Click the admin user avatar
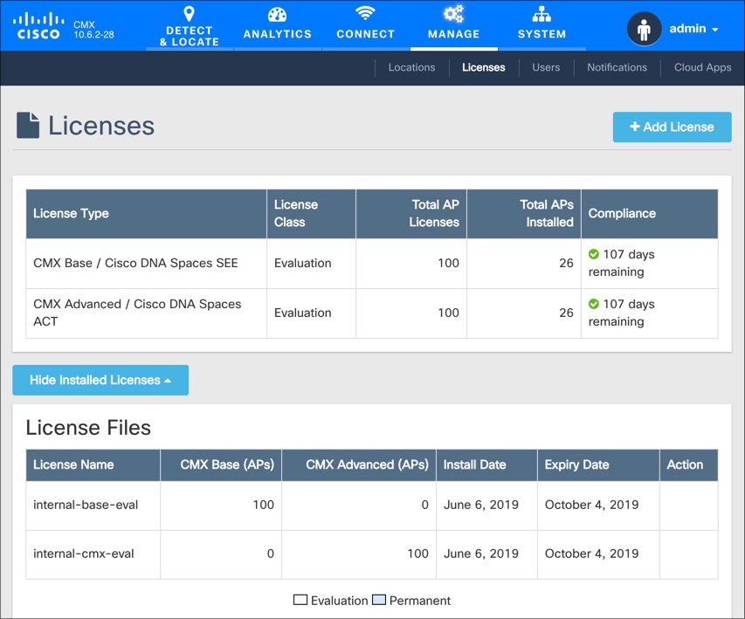The width and height of the screenshot is (745, 619). [644, 28]
